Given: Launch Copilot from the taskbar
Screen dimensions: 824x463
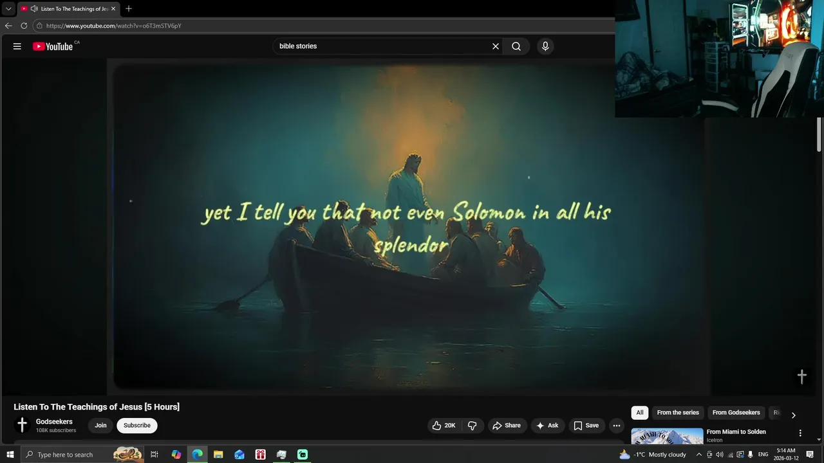Looking at the screenshot, I should pyautogui.click(x=176, y=455).
